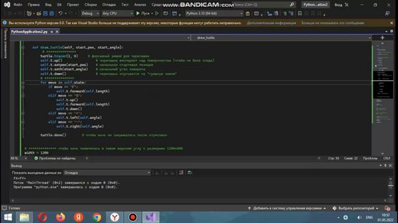Click the Save file icon in toolbar
This screenshot has width=398, height=223.
(x=45, y=14)
